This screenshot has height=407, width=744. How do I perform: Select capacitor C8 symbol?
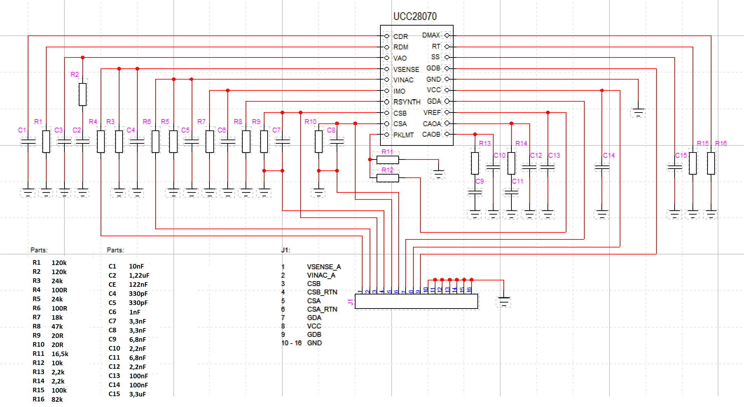point(337,141)
